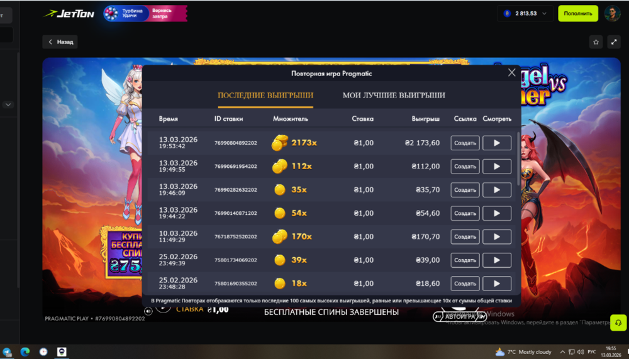The image size is (629, 359).
Task: Open Microsoft Edge from the taskbar
Action: point(25,351)
